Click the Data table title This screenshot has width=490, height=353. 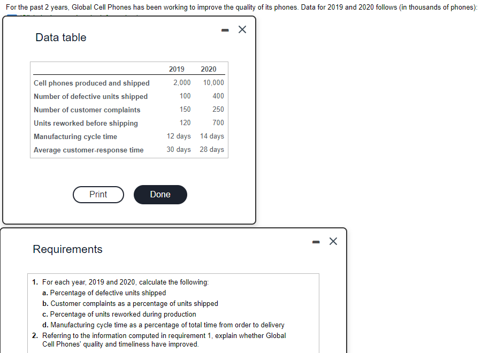pos(60,37)
